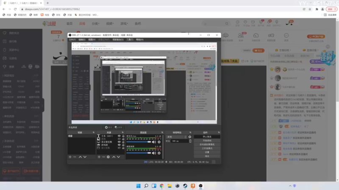Add a new source with plus icon in Sources panel
The height and width of the screenshot is (190, 339).
(x=99, y=157)
